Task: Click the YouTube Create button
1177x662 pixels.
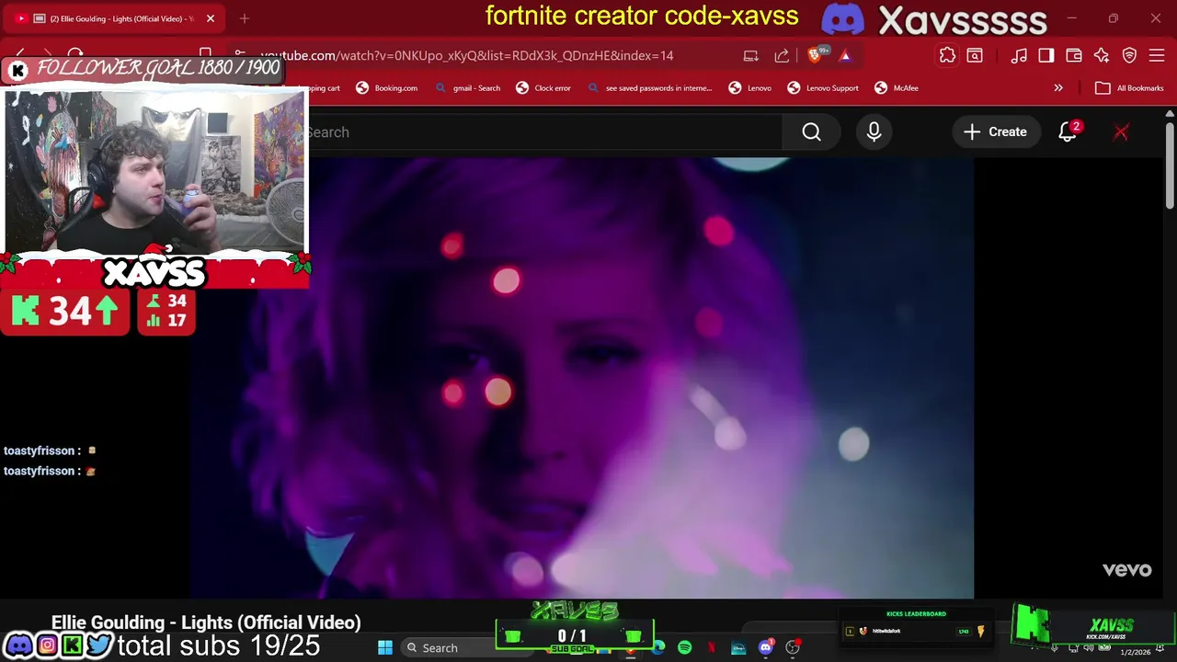Action: (x=995, y=132)
